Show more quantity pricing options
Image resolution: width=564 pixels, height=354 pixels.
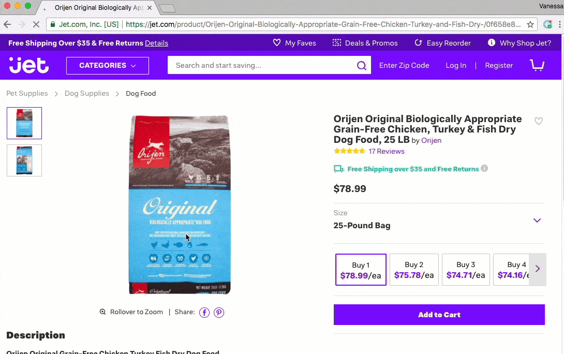538,269
